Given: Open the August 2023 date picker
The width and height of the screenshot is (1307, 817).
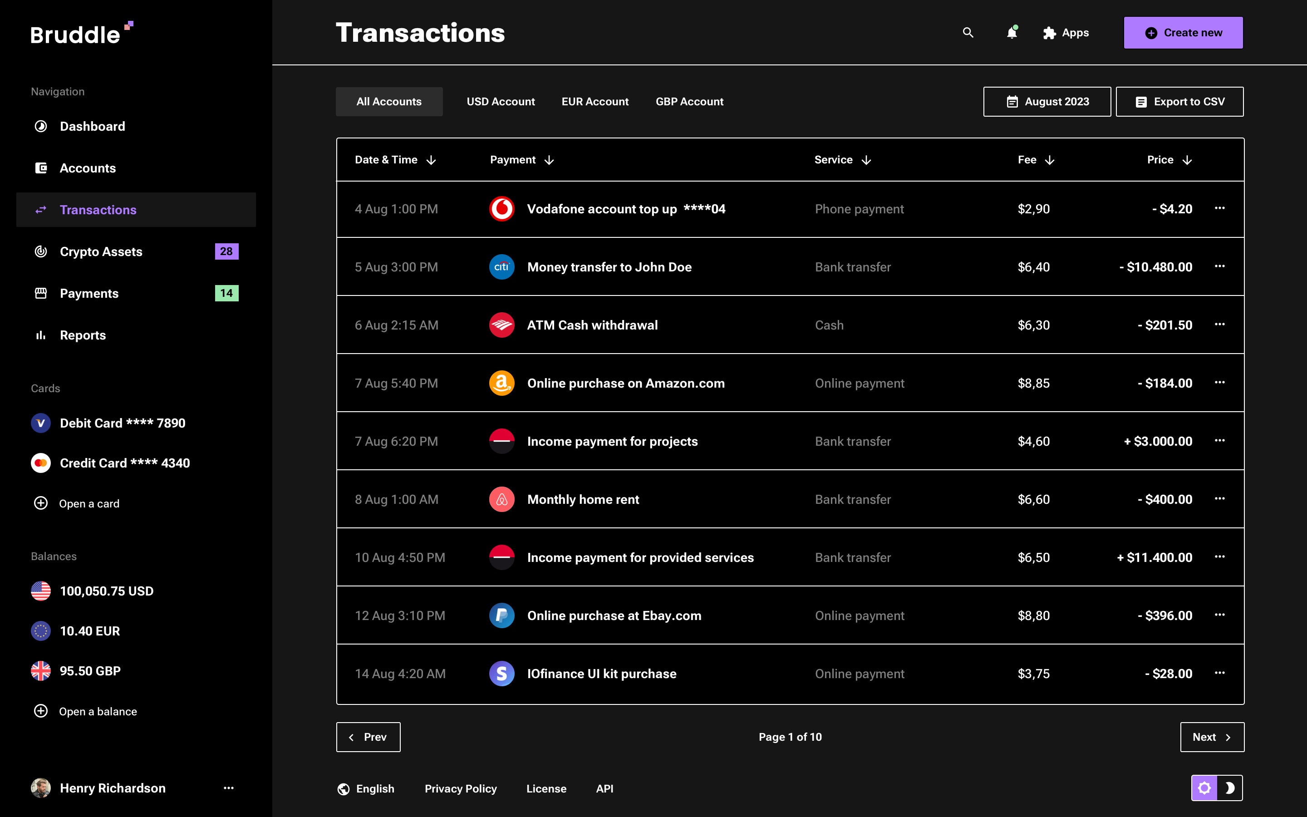Looking at the screenshot, I should tap(1047, 102).
